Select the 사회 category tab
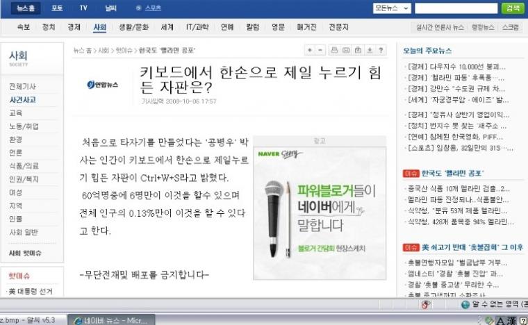Viewport: 528px width, 325px height. (99, 27)
